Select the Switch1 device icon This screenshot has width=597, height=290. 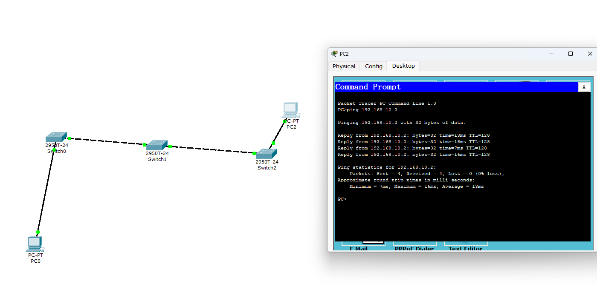click(157, 145)
